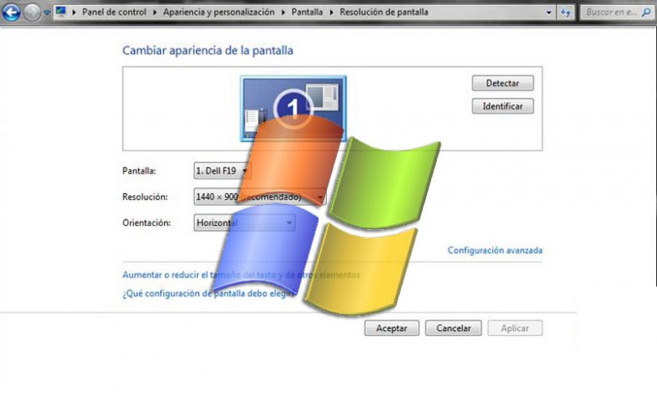
Task: Open Aumentar o reducir el tamaño link
Action: pos(241,275)
